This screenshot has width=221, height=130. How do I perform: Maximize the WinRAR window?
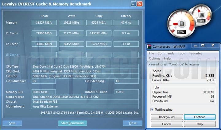[x=203, y=45]
